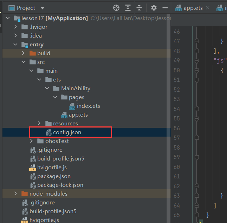Click line number 56 in the gutter
Viewport: 227px width, 223px height.
click(x=177, y=128)
